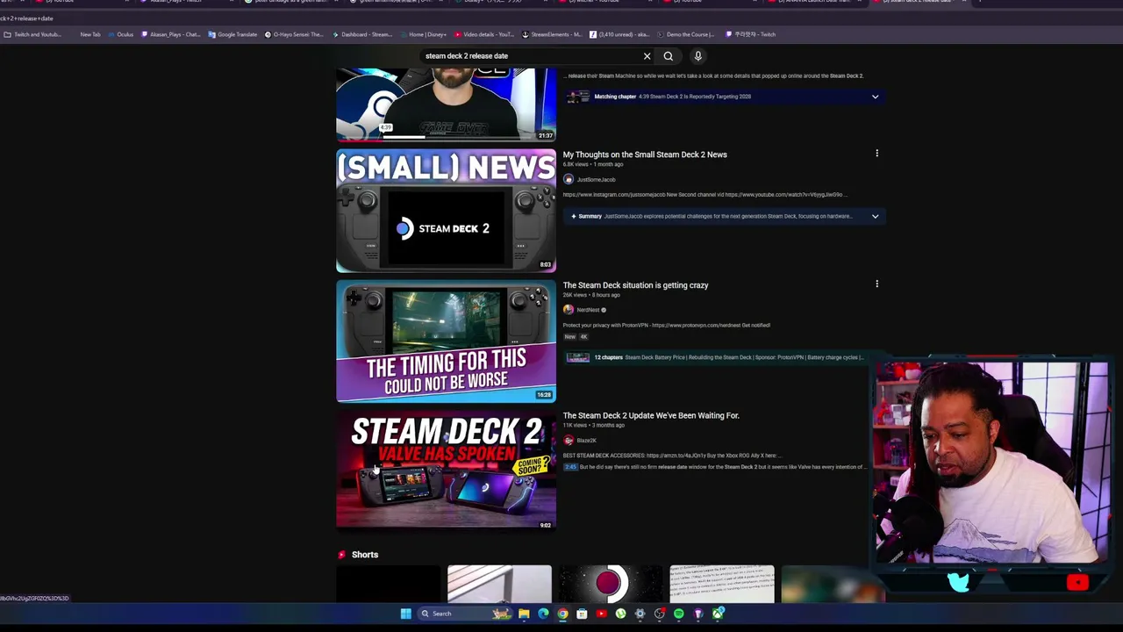Launch Microsoft Edge from the taskbar
Image resolution: width=1123 pixels, height=632 pixels.
coord(543,614)
